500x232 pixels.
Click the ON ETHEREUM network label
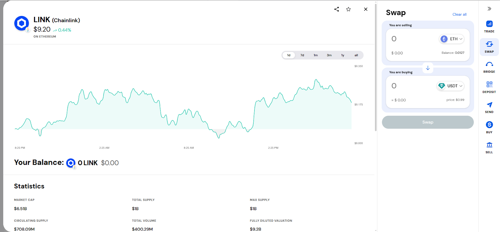[45, 37]
